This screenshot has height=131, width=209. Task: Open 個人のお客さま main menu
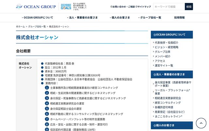pos(120,17)
